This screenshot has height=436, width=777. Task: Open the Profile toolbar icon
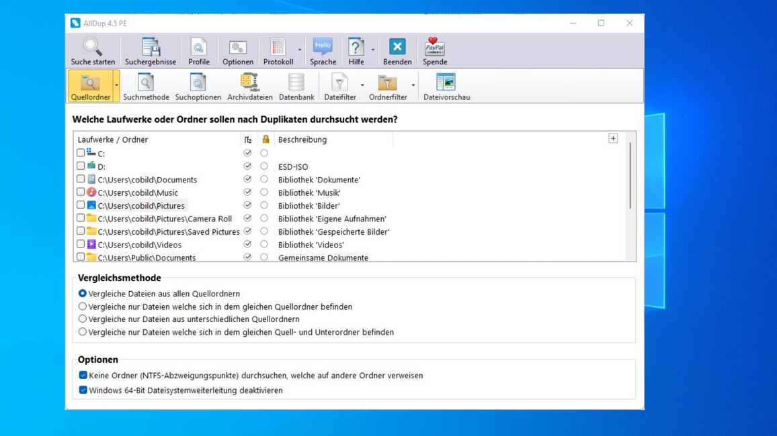(x=198, y=48)
